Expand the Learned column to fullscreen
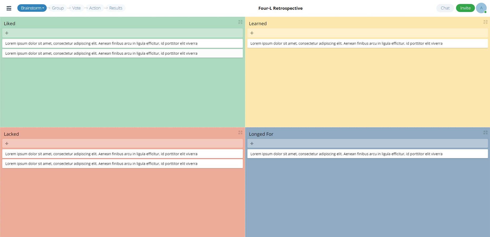Screen dimensions: 490x237 [x=485, y=22]
